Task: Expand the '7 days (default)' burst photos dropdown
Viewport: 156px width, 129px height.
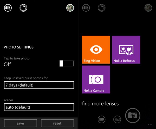Action: coord(39,85)
